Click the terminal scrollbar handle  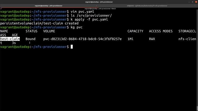(197, 108)
